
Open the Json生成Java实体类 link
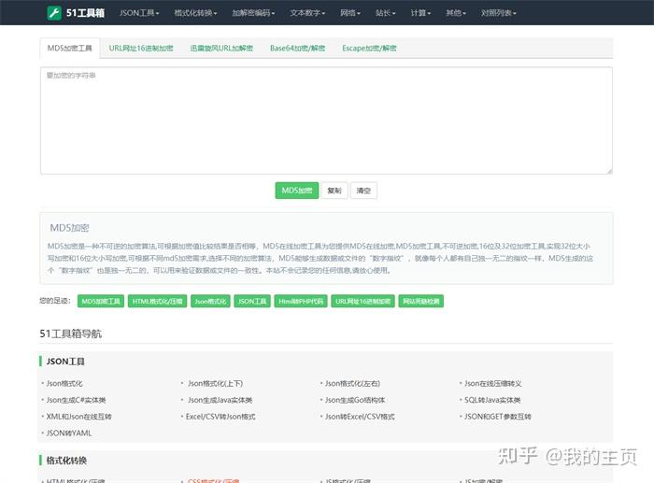220,400
